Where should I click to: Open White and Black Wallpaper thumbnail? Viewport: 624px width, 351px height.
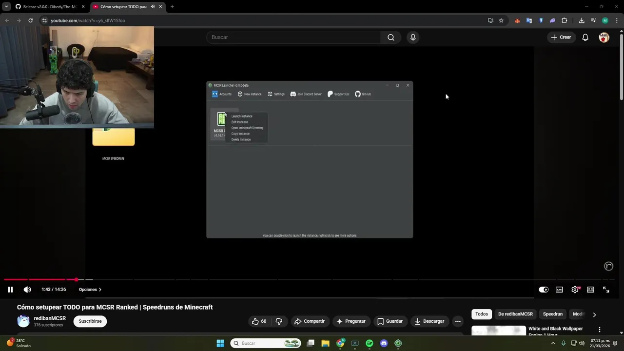(x=499, y=331)
